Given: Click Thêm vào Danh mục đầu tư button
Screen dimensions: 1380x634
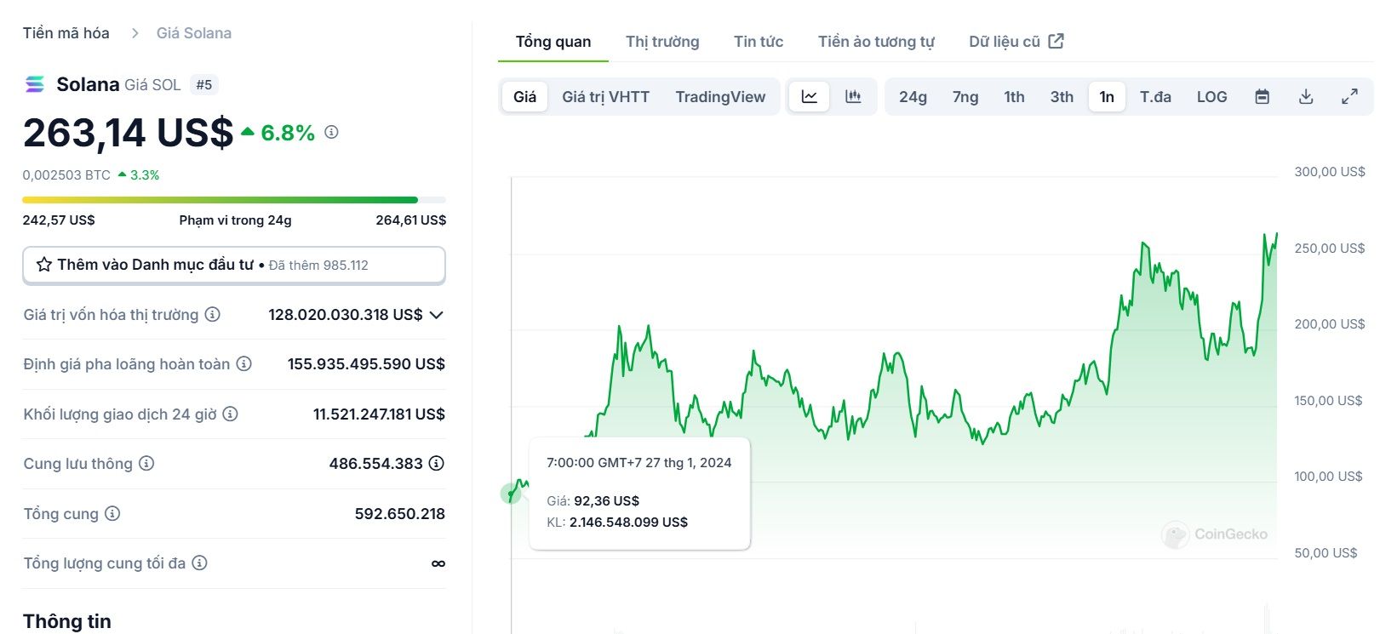Looking at the screenshot, I should tap(234, 266).
